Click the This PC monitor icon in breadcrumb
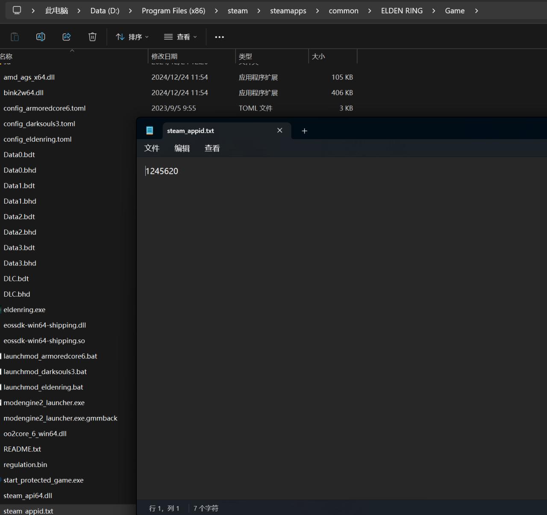The height and width of the screenshot is (515, 547). [17, 10]
